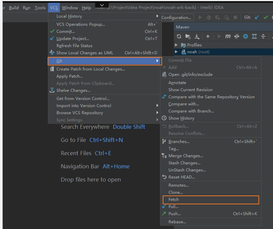Image resolution: width=273 pixels, height=229 pixels.
Task: Expand the noah (root) tree node
Action: coord(176,52)
